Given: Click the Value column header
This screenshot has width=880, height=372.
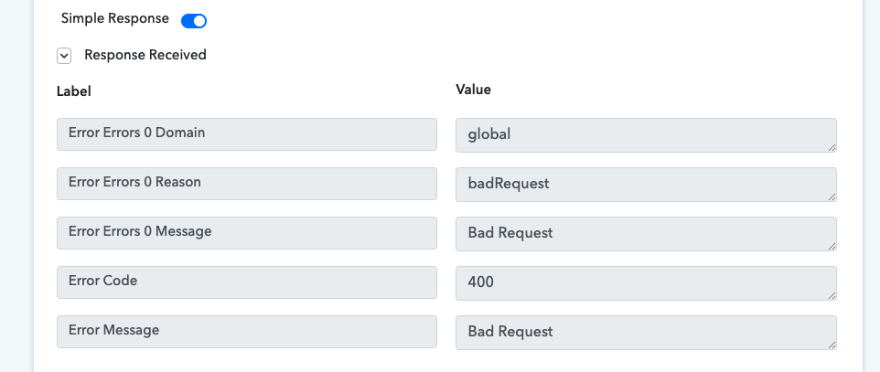Looking at the screenshot, I should (473, 90).
